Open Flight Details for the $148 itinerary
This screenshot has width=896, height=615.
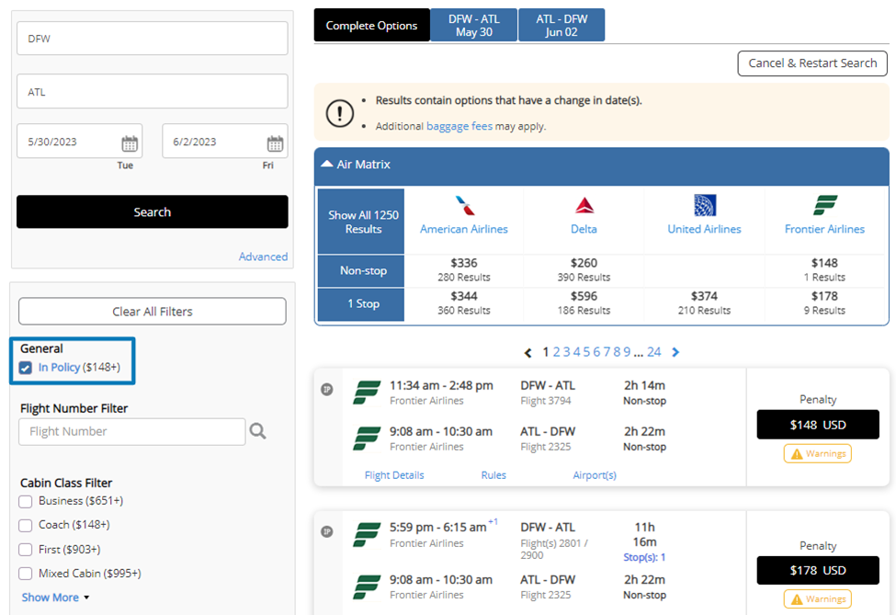pos(394,475)
